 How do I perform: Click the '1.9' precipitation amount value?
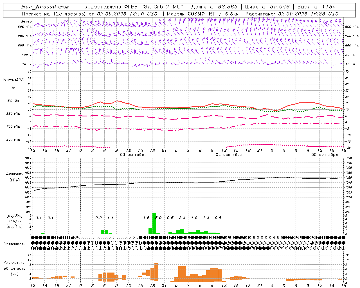point(194,218)
